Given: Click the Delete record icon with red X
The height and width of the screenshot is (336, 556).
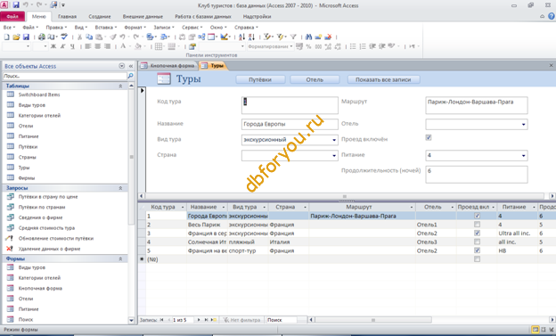Looking at the screenshot, I should pos(328,37).
